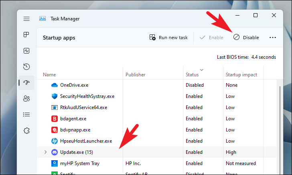
Task: Sort by the Startup impact column
Action: point(241,75)
